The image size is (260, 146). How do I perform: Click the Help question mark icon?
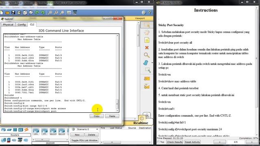tap(150, 13)
